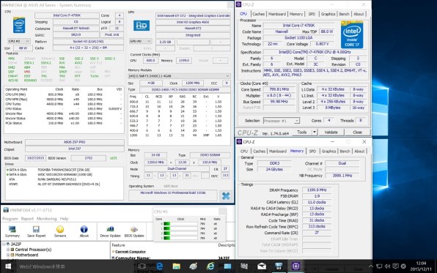
Task: Open Task View from the taskbar
Action: coord(142,266)
